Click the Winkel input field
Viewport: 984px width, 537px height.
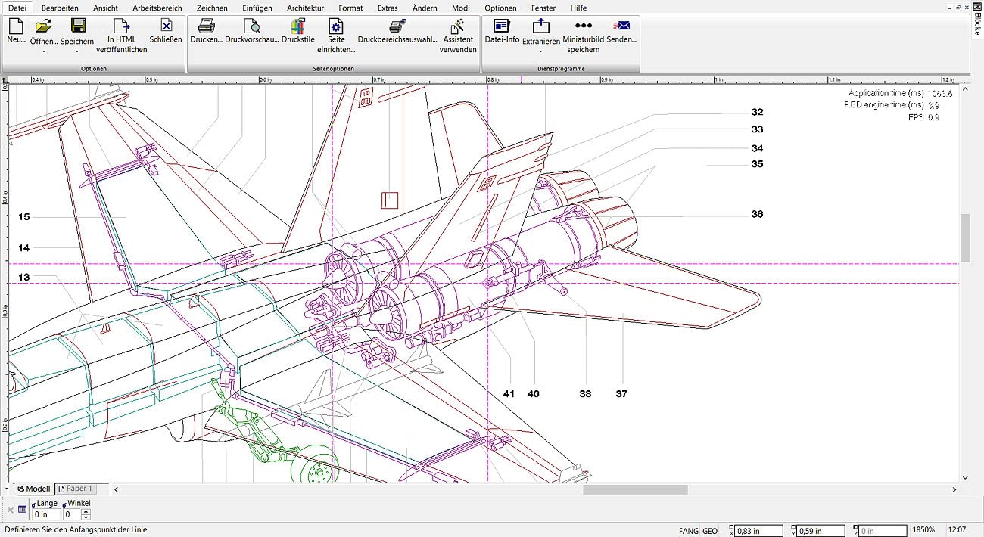(72, 515)
